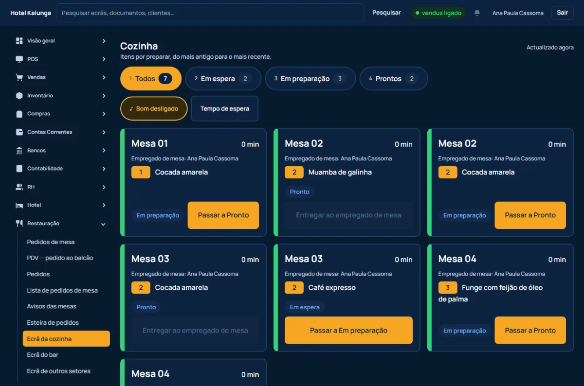Screen dimensions: 584x386
Task: Show the Todos filter tab
Action: (x=151, y=79)
